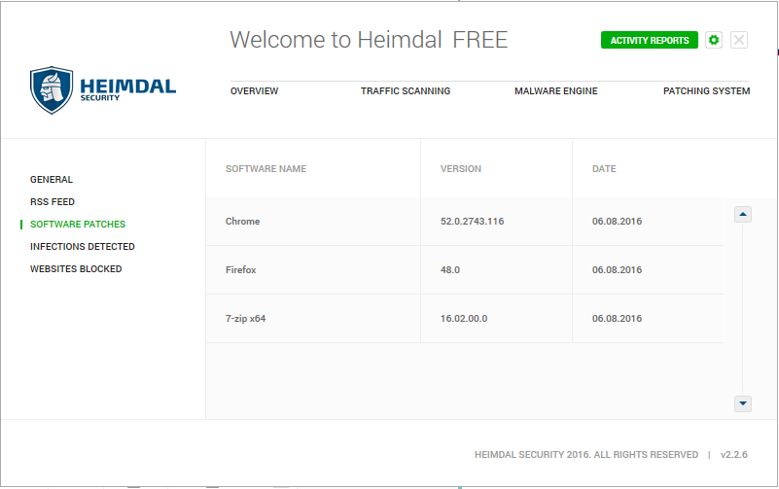This screenshot has width=779, height=489.
Task: Click the Heimdal Security shield logo
Action: (x=52, y=90)
